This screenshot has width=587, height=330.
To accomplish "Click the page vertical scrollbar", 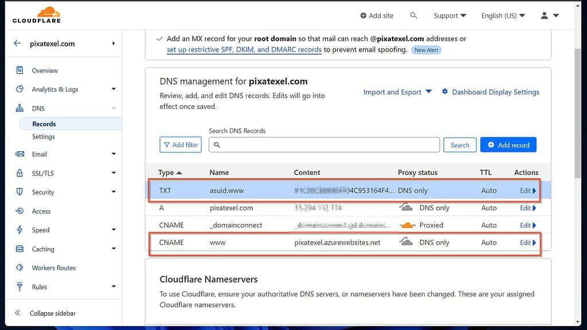I will (578, 113).
